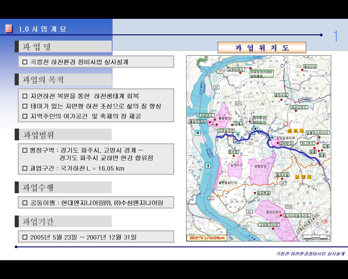Click the 교하지구 pink district label

tap(237, 165)
